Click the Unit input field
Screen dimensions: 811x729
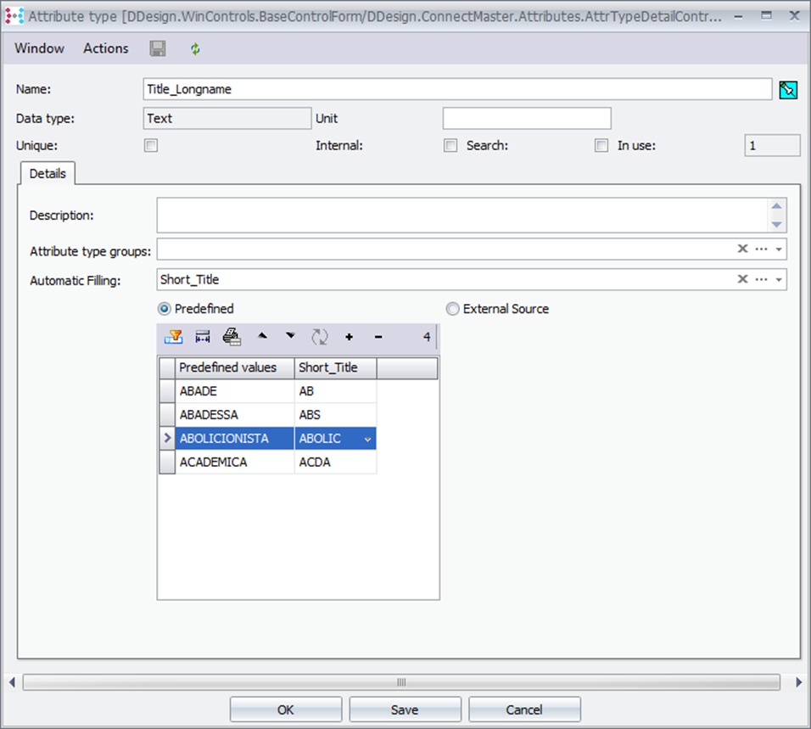click(527, 119)
